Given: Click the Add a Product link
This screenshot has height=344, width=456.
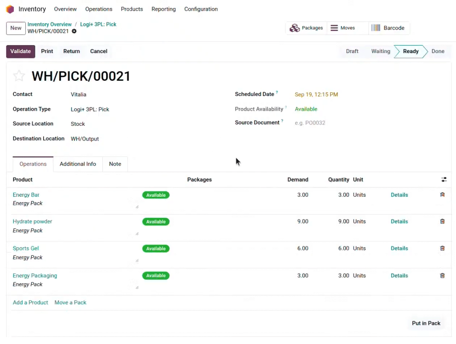Looking at the screenshot, I should (x=30, y=303).
